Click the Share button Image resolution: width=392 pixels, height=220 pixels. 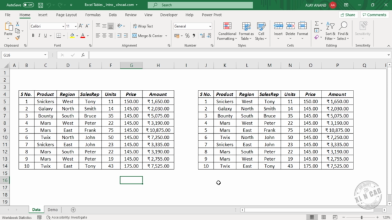348,15
